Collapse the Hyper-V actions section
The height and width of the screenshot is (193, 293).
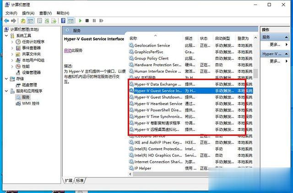(x=286, y=54)
